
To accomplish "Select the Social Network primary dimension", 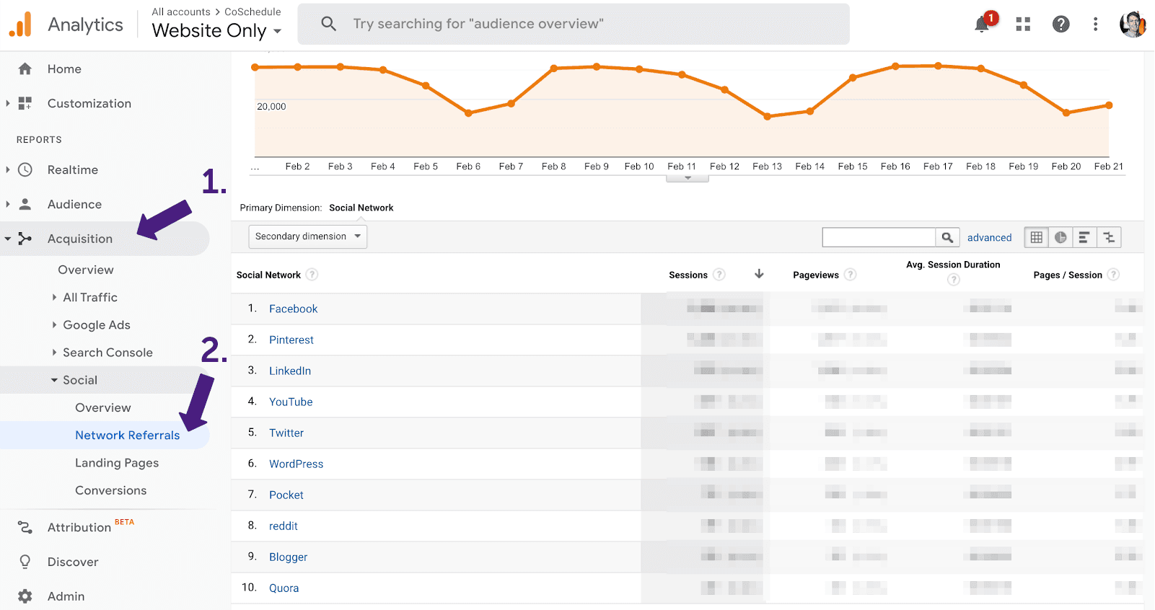I will point(361,208).
